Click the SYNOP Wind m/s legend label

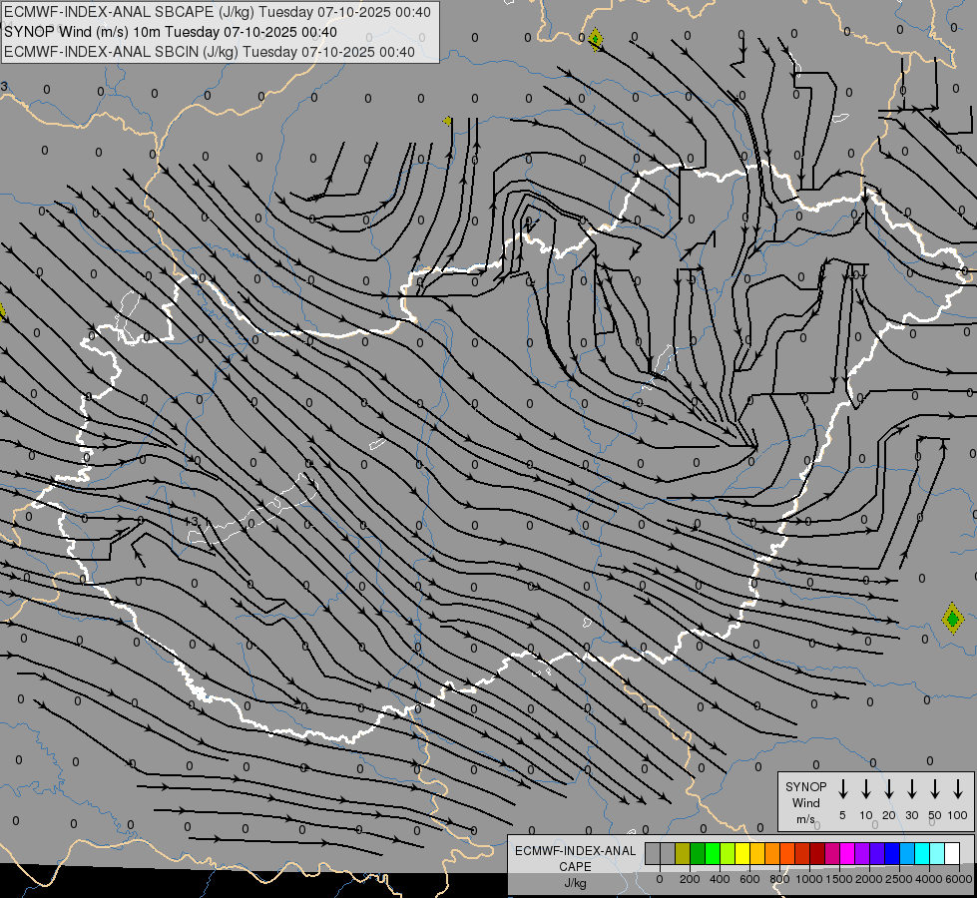pyautogui.click(x=805, y=802)
